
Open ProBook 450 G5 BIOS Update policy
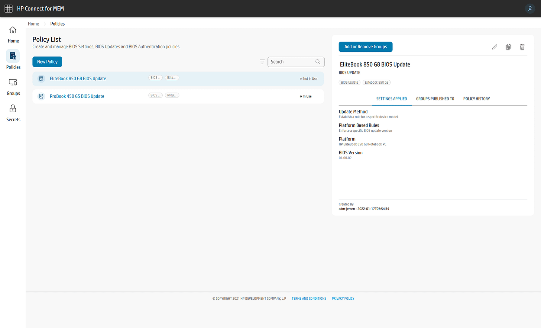coord(77,96)
